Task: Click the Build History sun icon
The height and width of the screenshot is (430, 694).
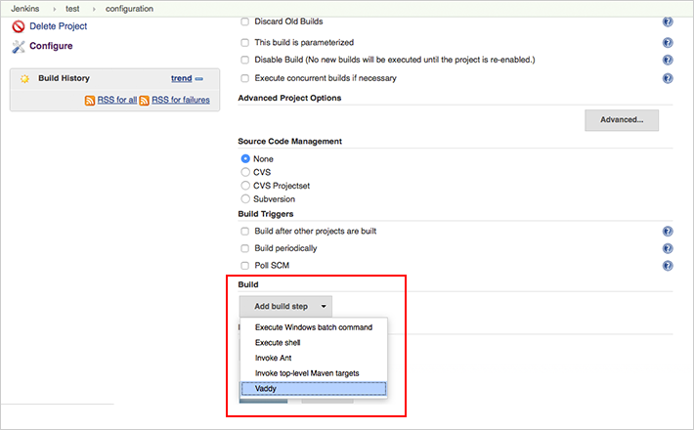Action: click(x=24, y=79)
